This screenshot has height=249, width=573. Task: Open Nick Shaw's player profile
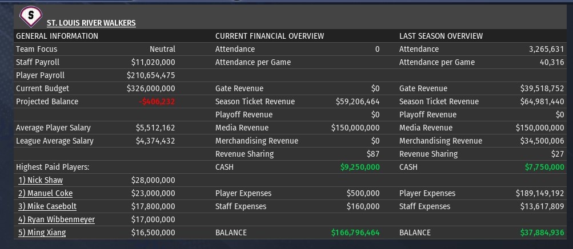pos(40,180)
